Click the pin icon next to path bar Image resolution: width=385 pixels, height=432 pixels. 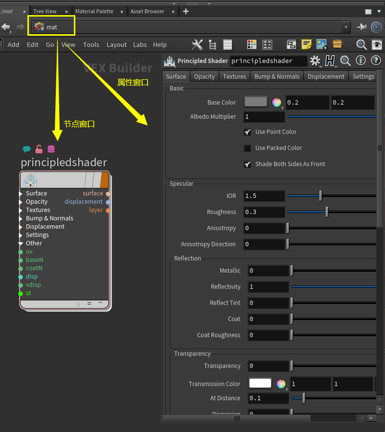[x=362, y=27]
